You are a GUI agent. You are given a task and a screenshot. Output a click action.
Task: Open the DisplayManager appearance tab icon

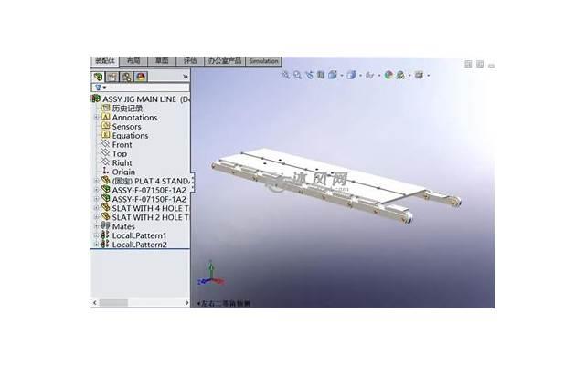[x=141, y=77]
